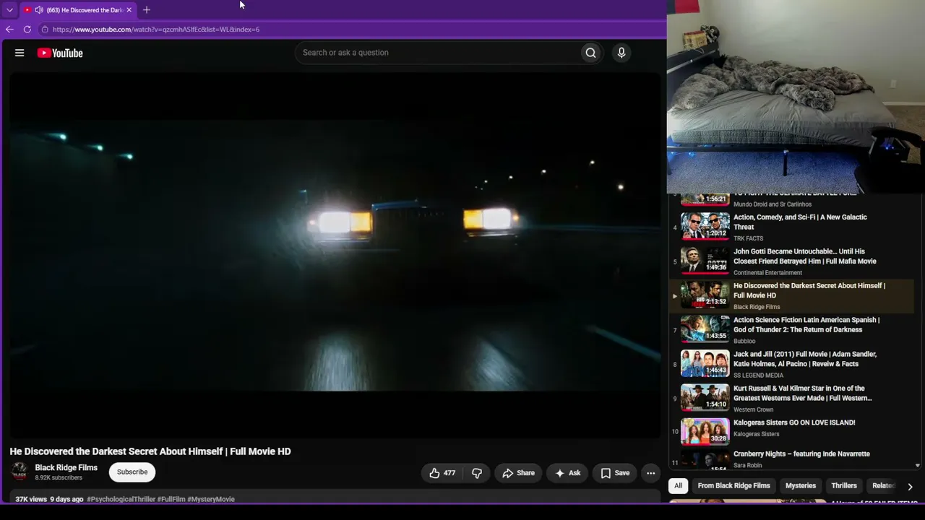Open the John Gotti 1:49:36 thumbnail
This screenshot has height=520, width=925.
point(705,261)
